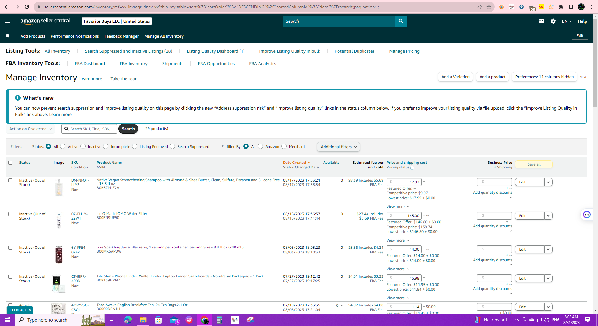Go to FBA Dashboard
This screenshot has width=598, height=326.
point(90,64)
